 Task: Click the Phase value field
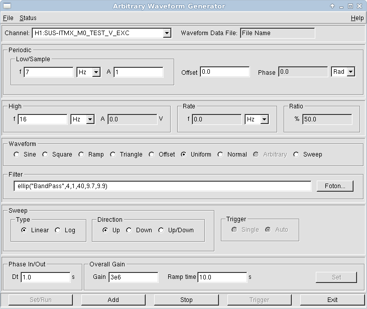point(303,72)
